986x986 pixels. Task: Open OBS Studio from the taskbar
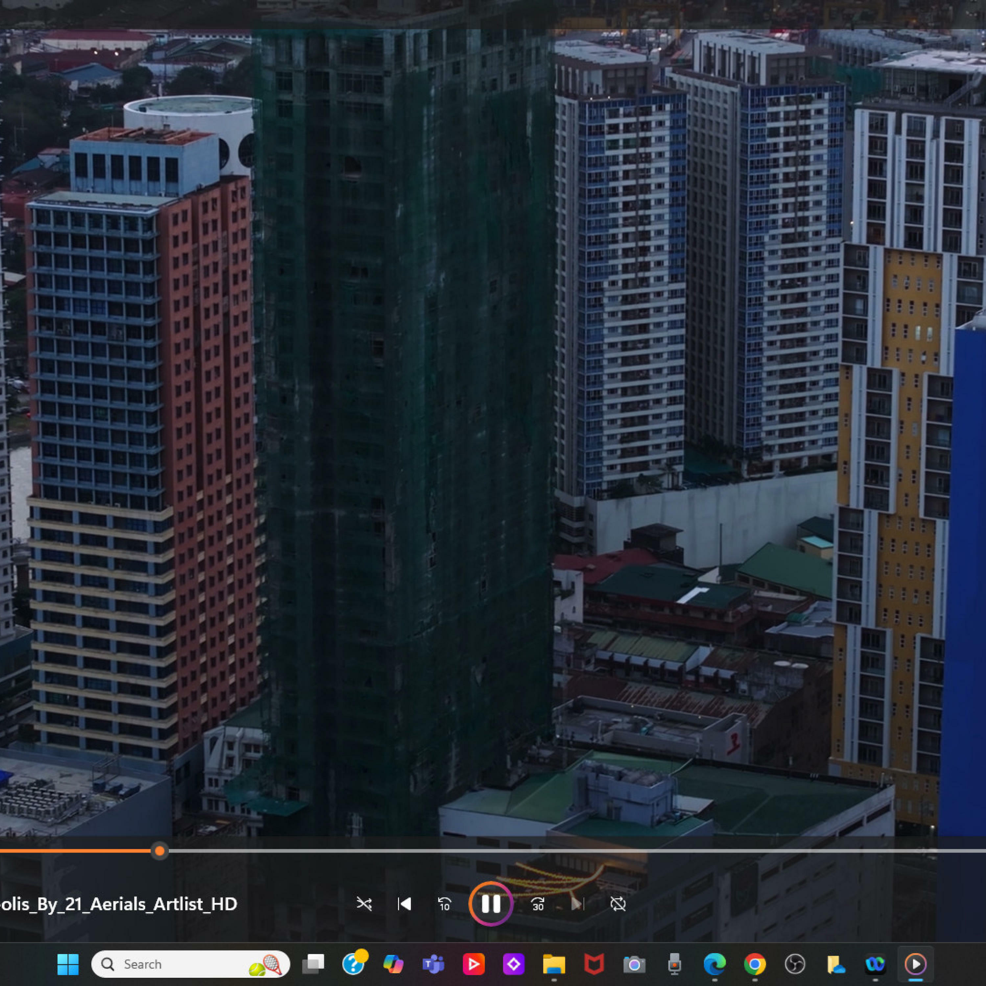[x=795, y=964]
